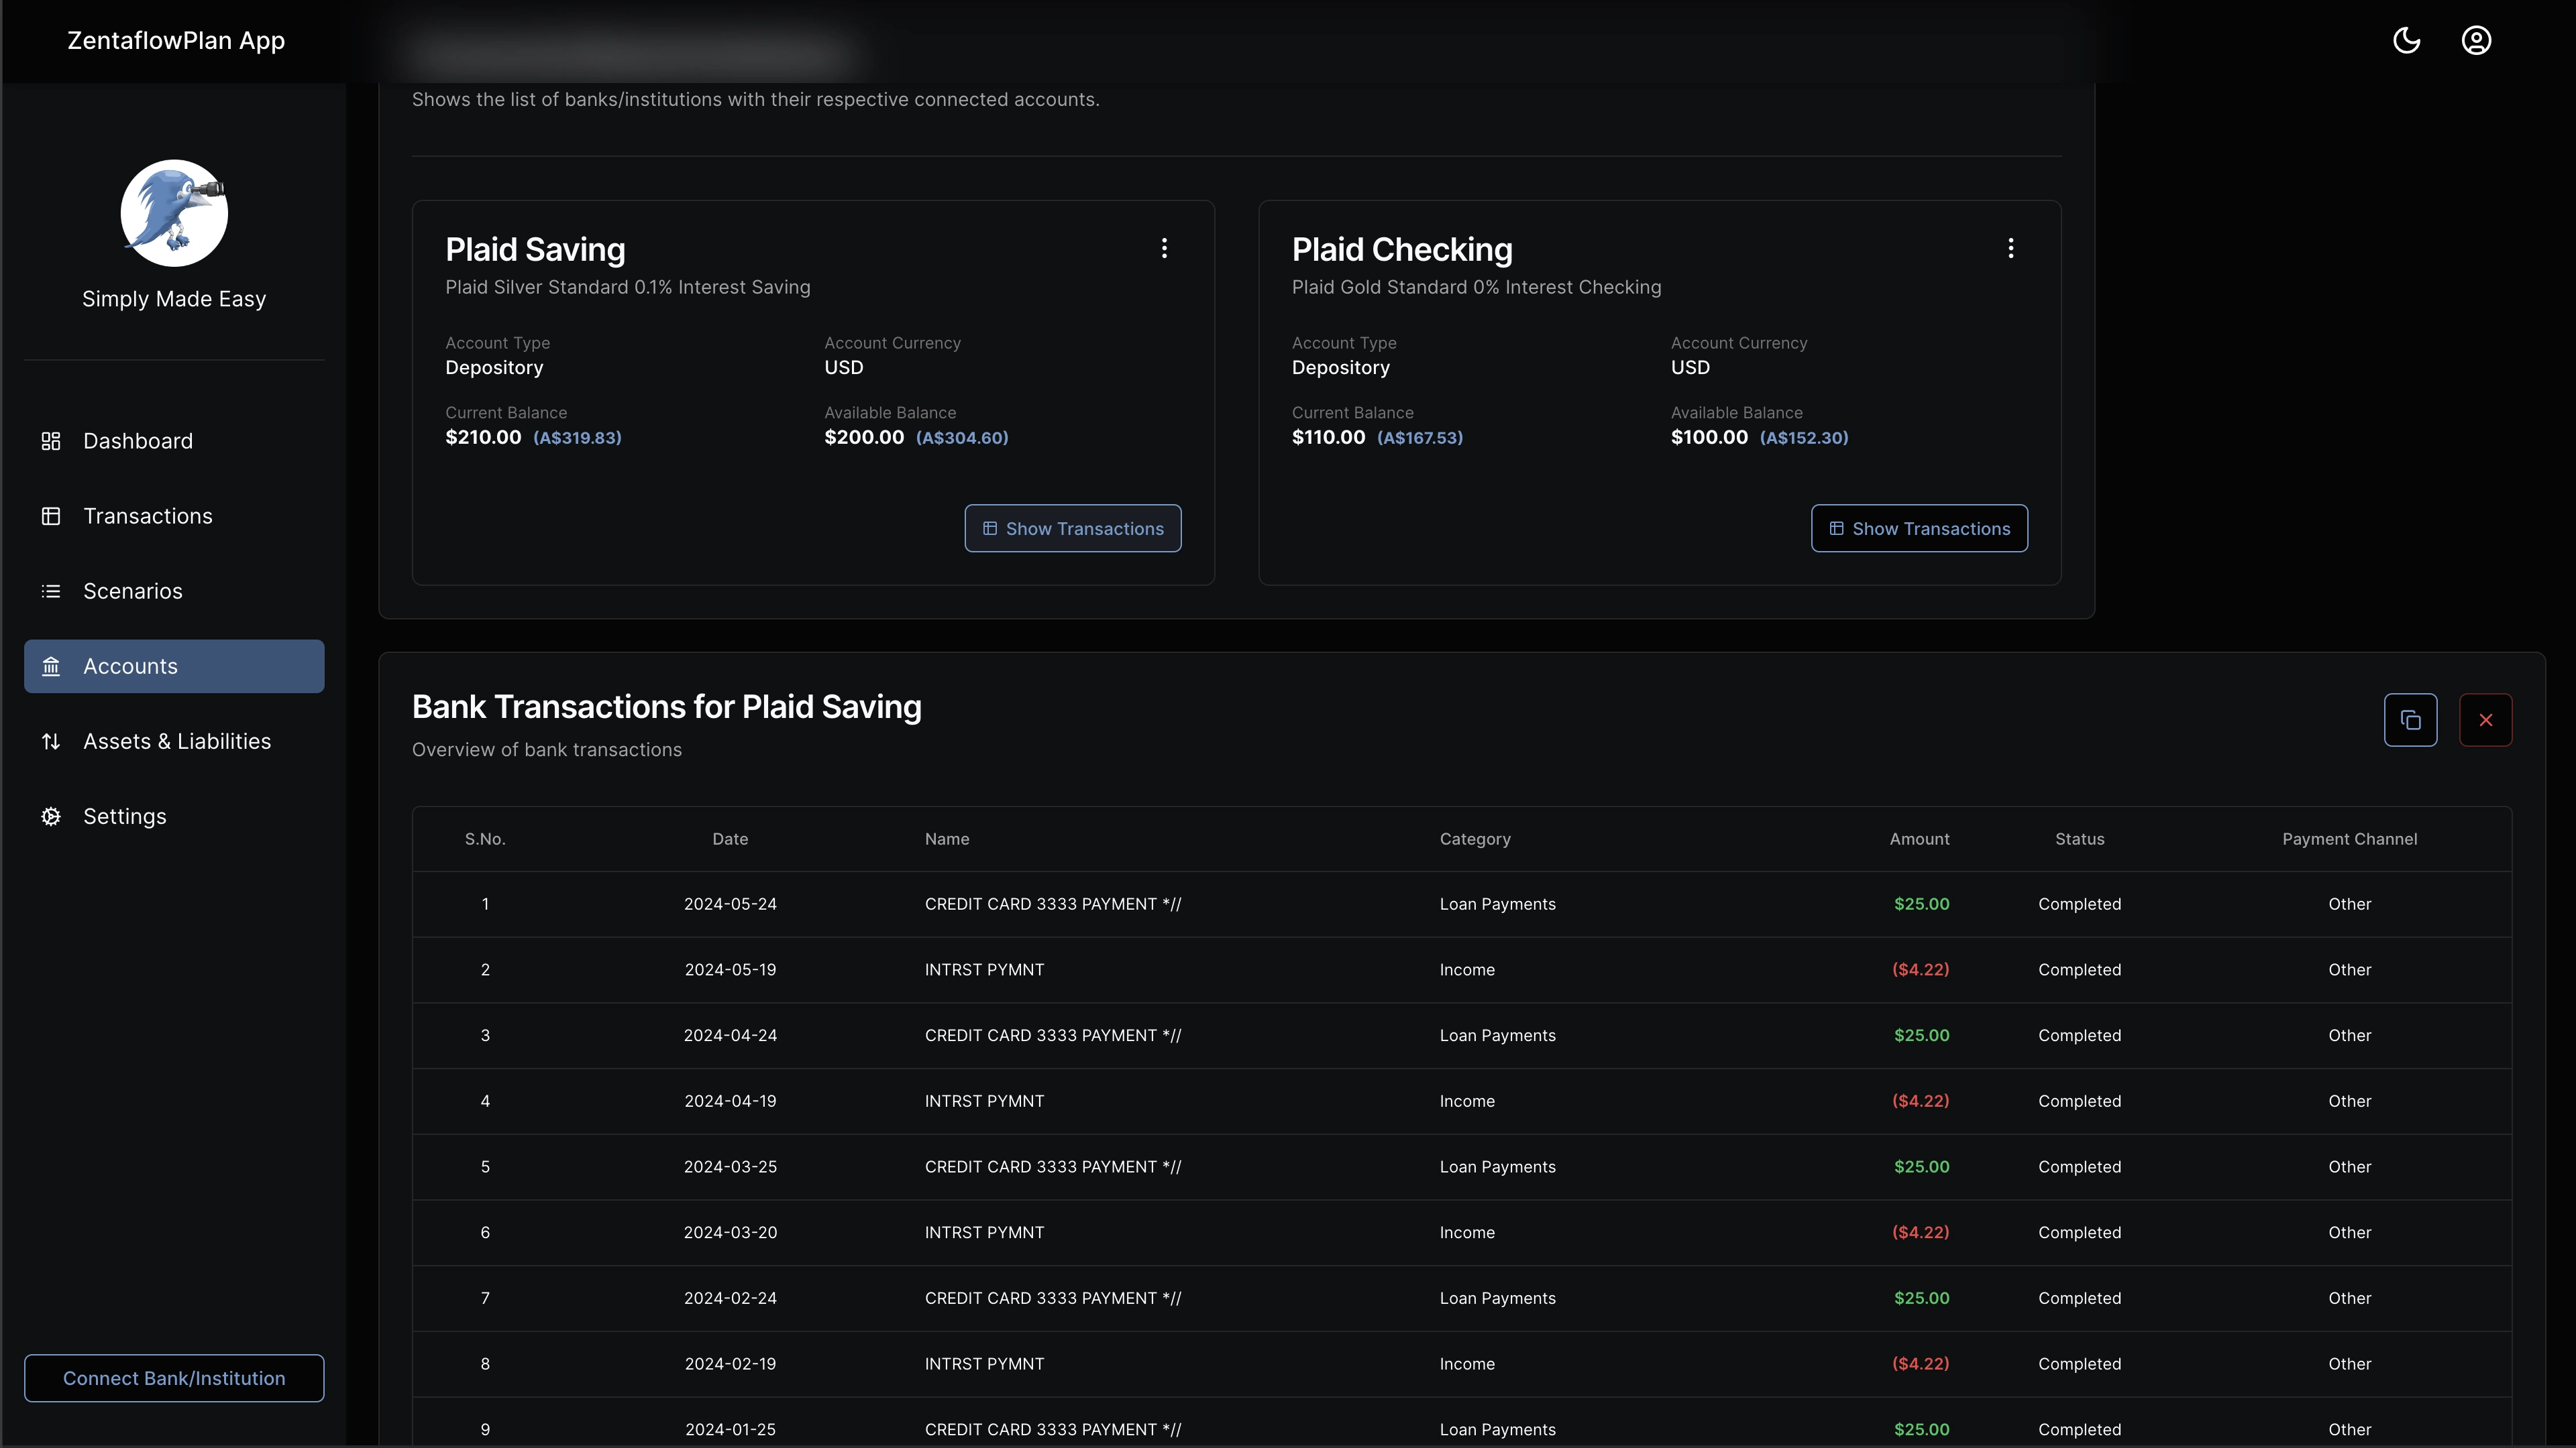Click Connect Bank/Institution
This screenshot has height=1448, width=2576.
(174, 1378)
